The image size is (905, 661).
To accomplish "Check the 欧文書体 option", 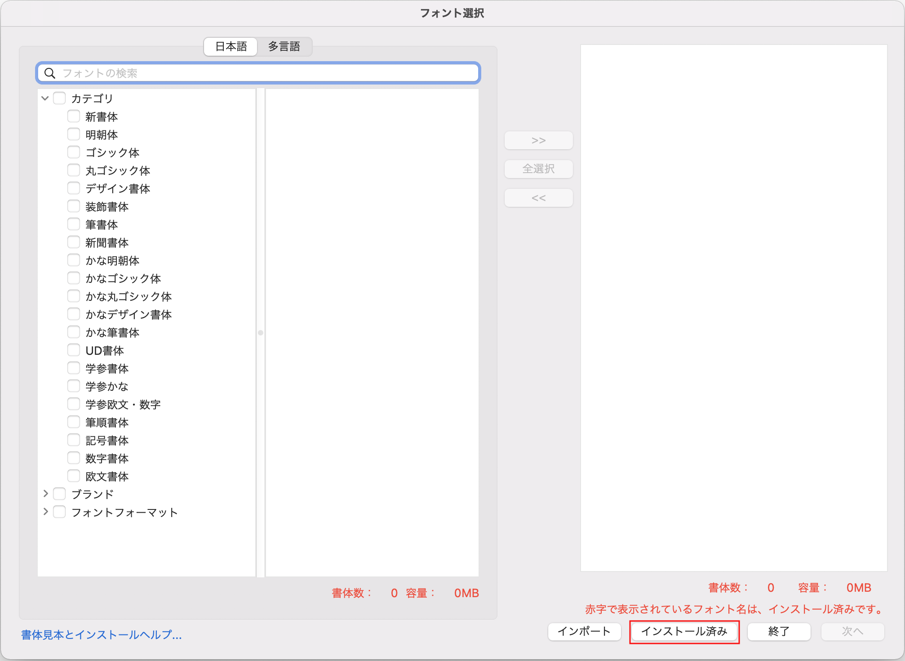I will coord(74,476).
